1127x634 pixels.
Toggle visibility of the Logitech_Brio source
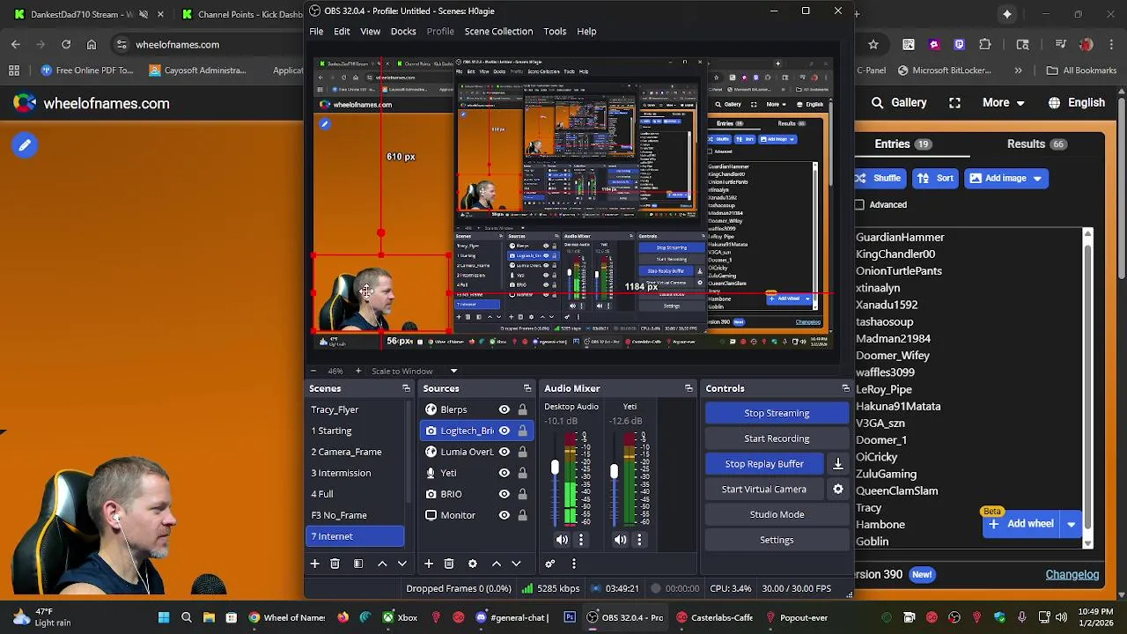[x=505, y=431]
